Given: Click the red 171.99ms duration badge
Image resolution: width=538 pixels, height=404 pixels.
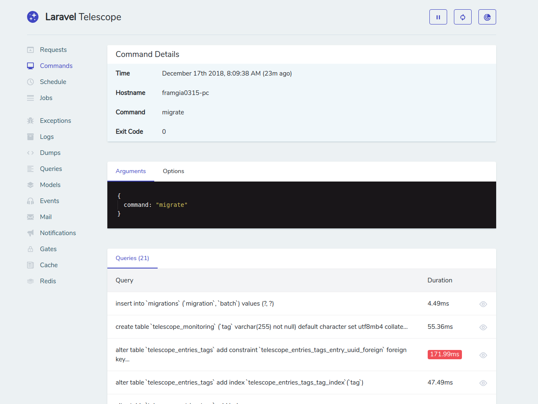Looking at the screenshot, I should coord(445,355).
